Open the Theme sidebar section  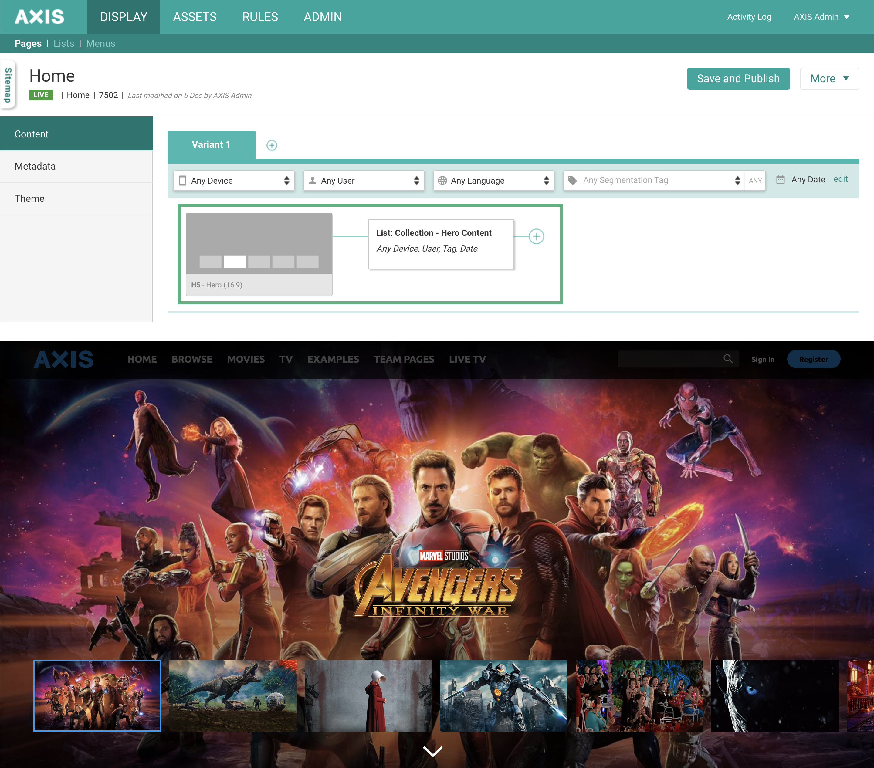click(x=76, y=198)
